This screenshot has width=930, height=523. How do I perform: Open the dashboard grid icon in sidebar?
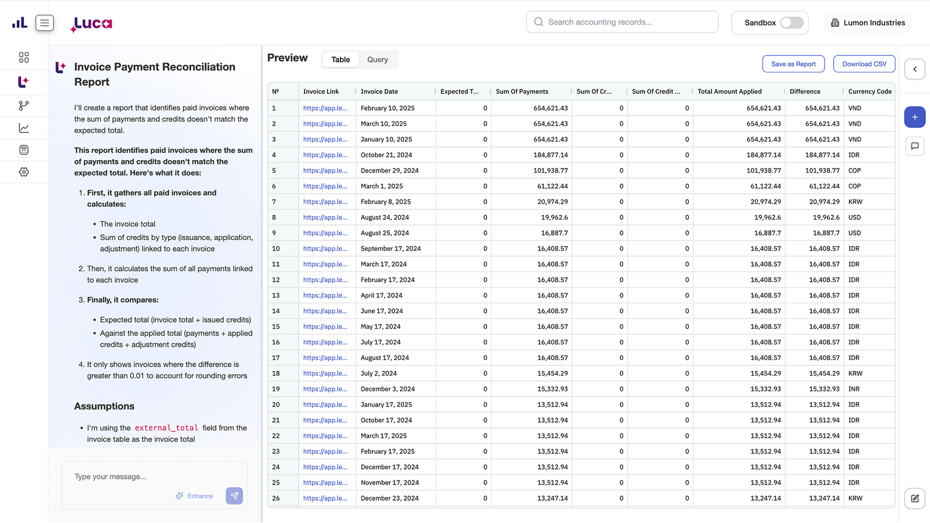coord(24,57)
